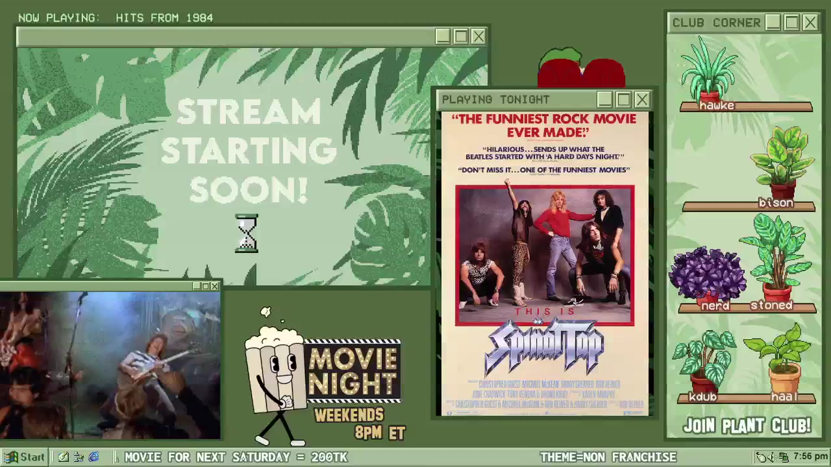The height and width of the screenshot is (467, 831).
Task: Open the notepad quick launch icon
Action: (x=64, y=457)
